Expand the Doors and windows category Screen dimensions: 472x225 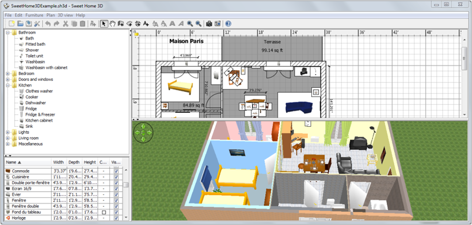coord(8,79)
